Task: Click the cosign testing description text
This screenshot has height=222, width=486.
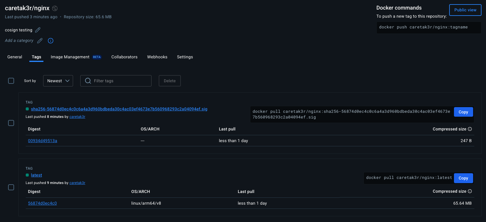Action: tap(19, 30)
